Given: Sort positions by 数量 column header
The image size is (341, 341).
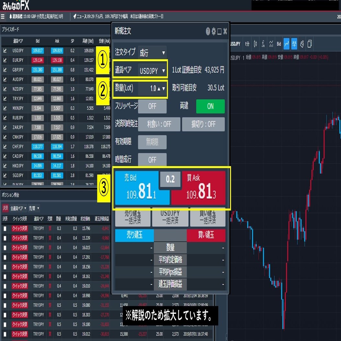Looking at the screenshot, I should pyautogui.click(x=59, y=219).
